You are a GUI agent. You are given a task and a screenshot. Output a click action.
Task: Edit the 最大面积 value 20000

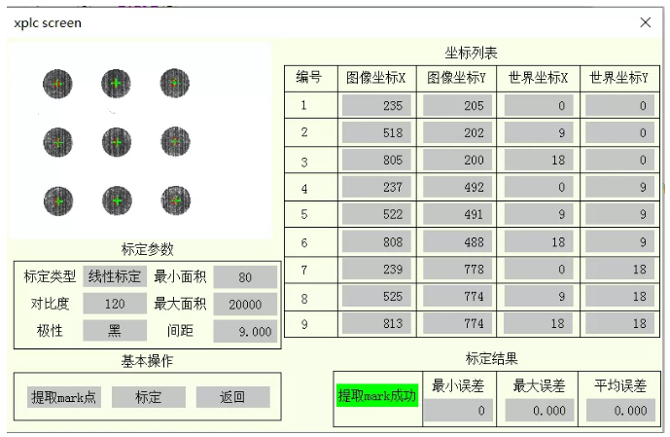[245, 305]
